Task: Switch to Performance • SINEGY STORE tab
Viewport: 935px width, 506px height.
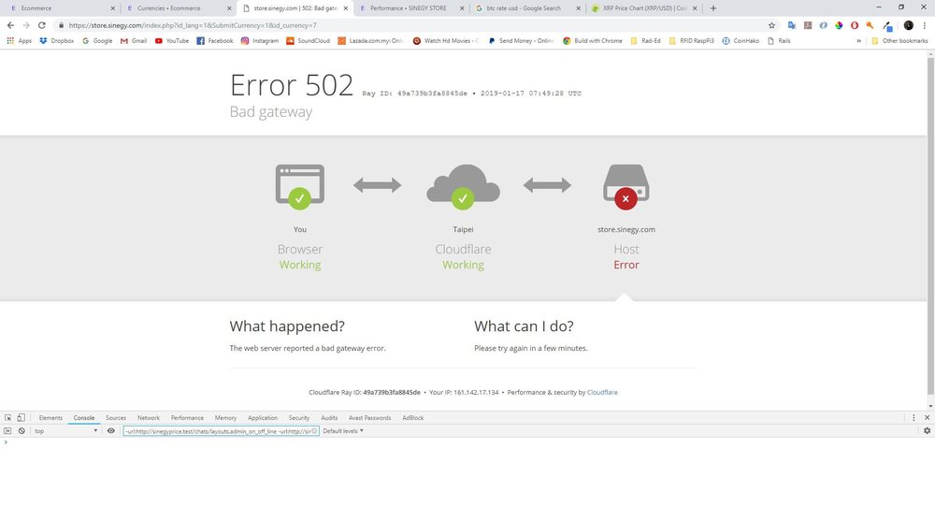Action: point(410,8)
